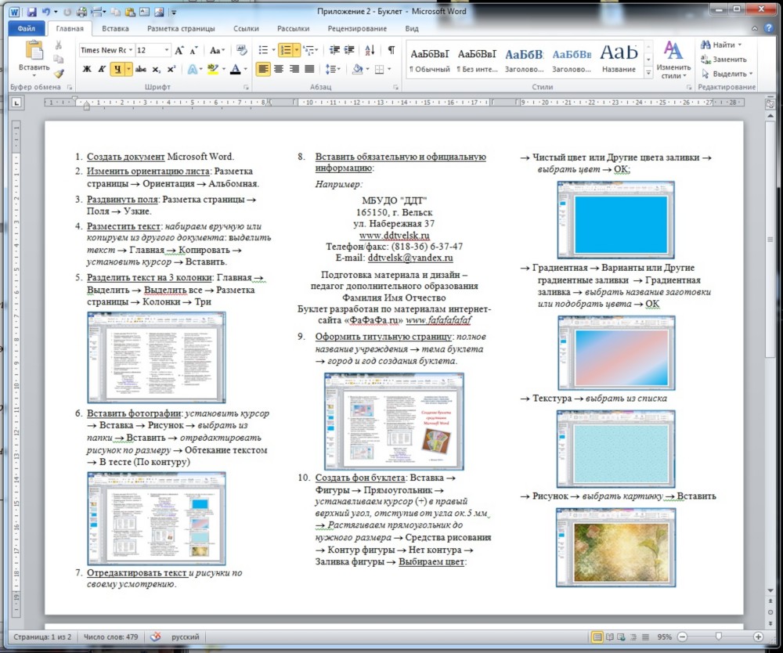Toggle show paragraph marks (¶)
The width and height of the screenshot is (783, 653).
pos(391,50)
